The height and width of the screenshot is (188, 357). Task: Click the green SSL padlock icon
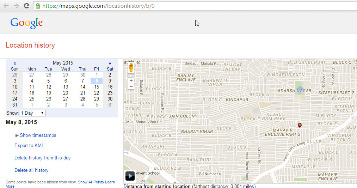click(x=38, y=6)
